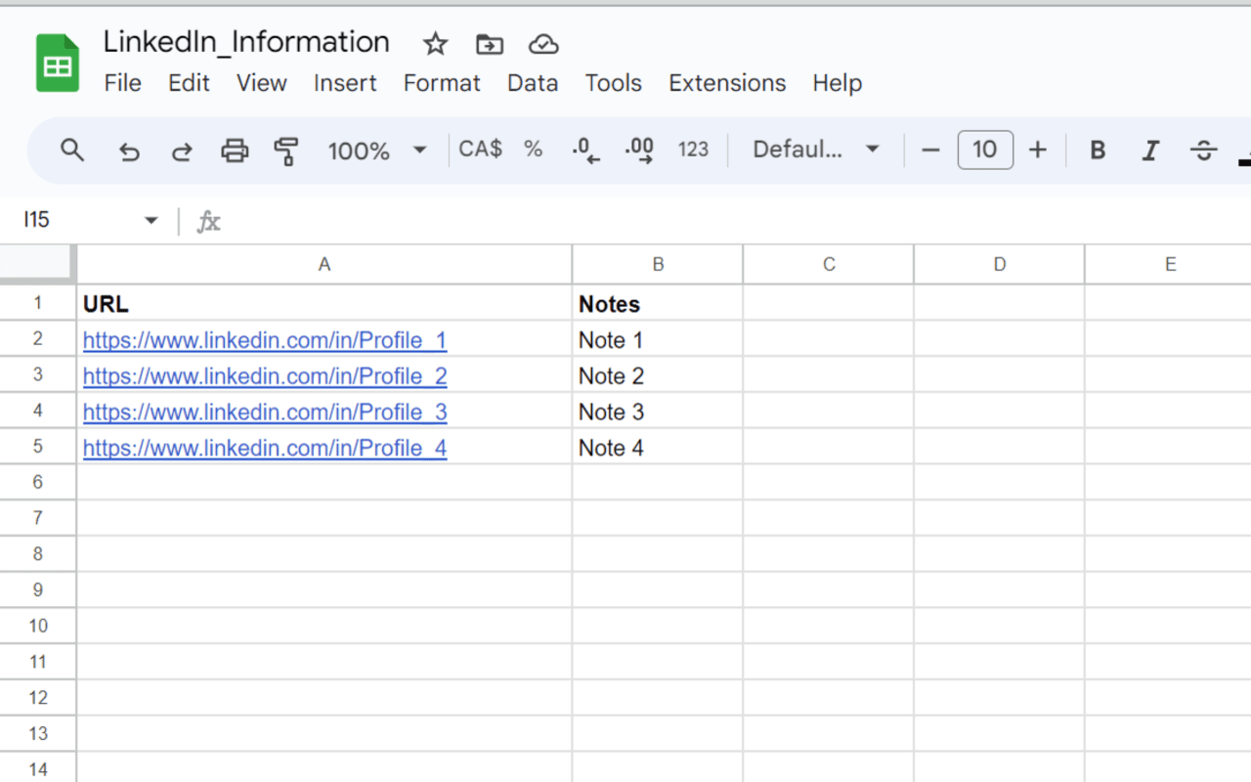Print the spreadsheet using printer icon
The width and height of the screenshot is (1251, 782).
235,151
